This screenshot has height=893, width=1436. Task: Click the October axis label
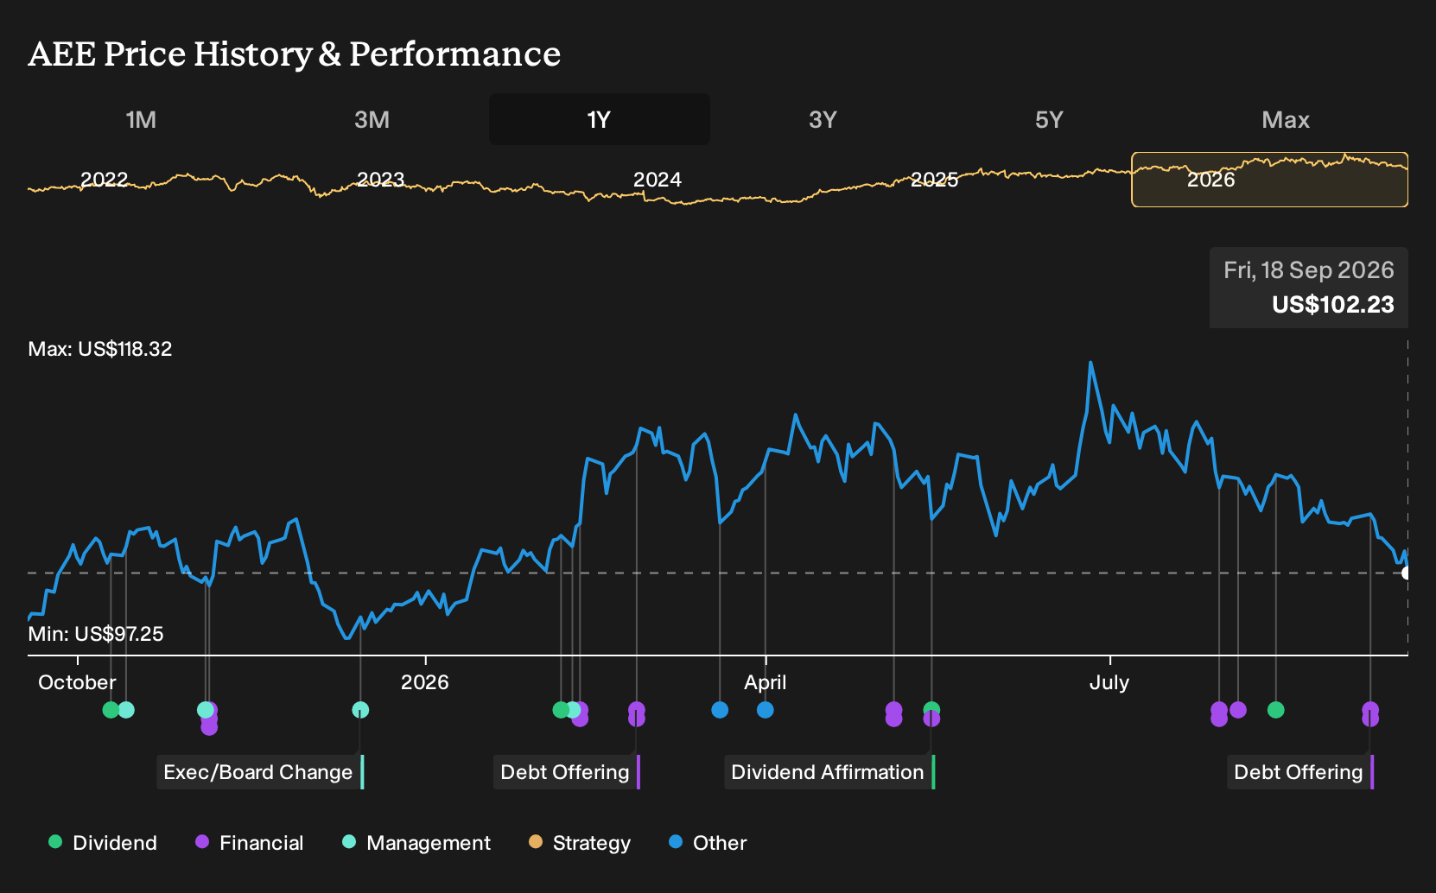point(77,682)
